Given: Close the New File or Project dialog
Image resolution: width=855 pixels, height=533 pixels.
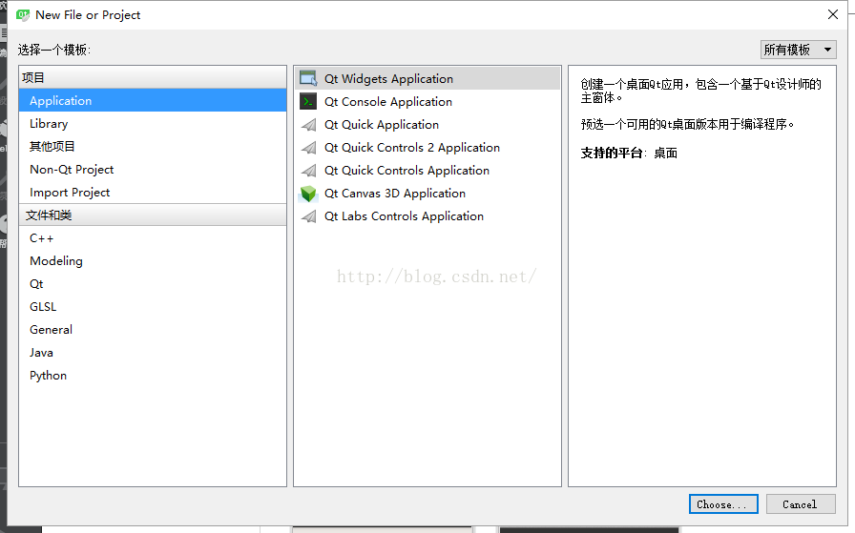Looking at the screenshot, I should pos(833,14).
